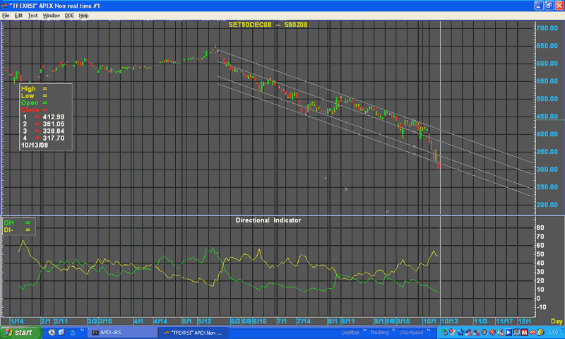Screen dimensions: 565x339
Task: Click the 700.00 price axis label
Action: pyautogui.click(x=547, y=28)
